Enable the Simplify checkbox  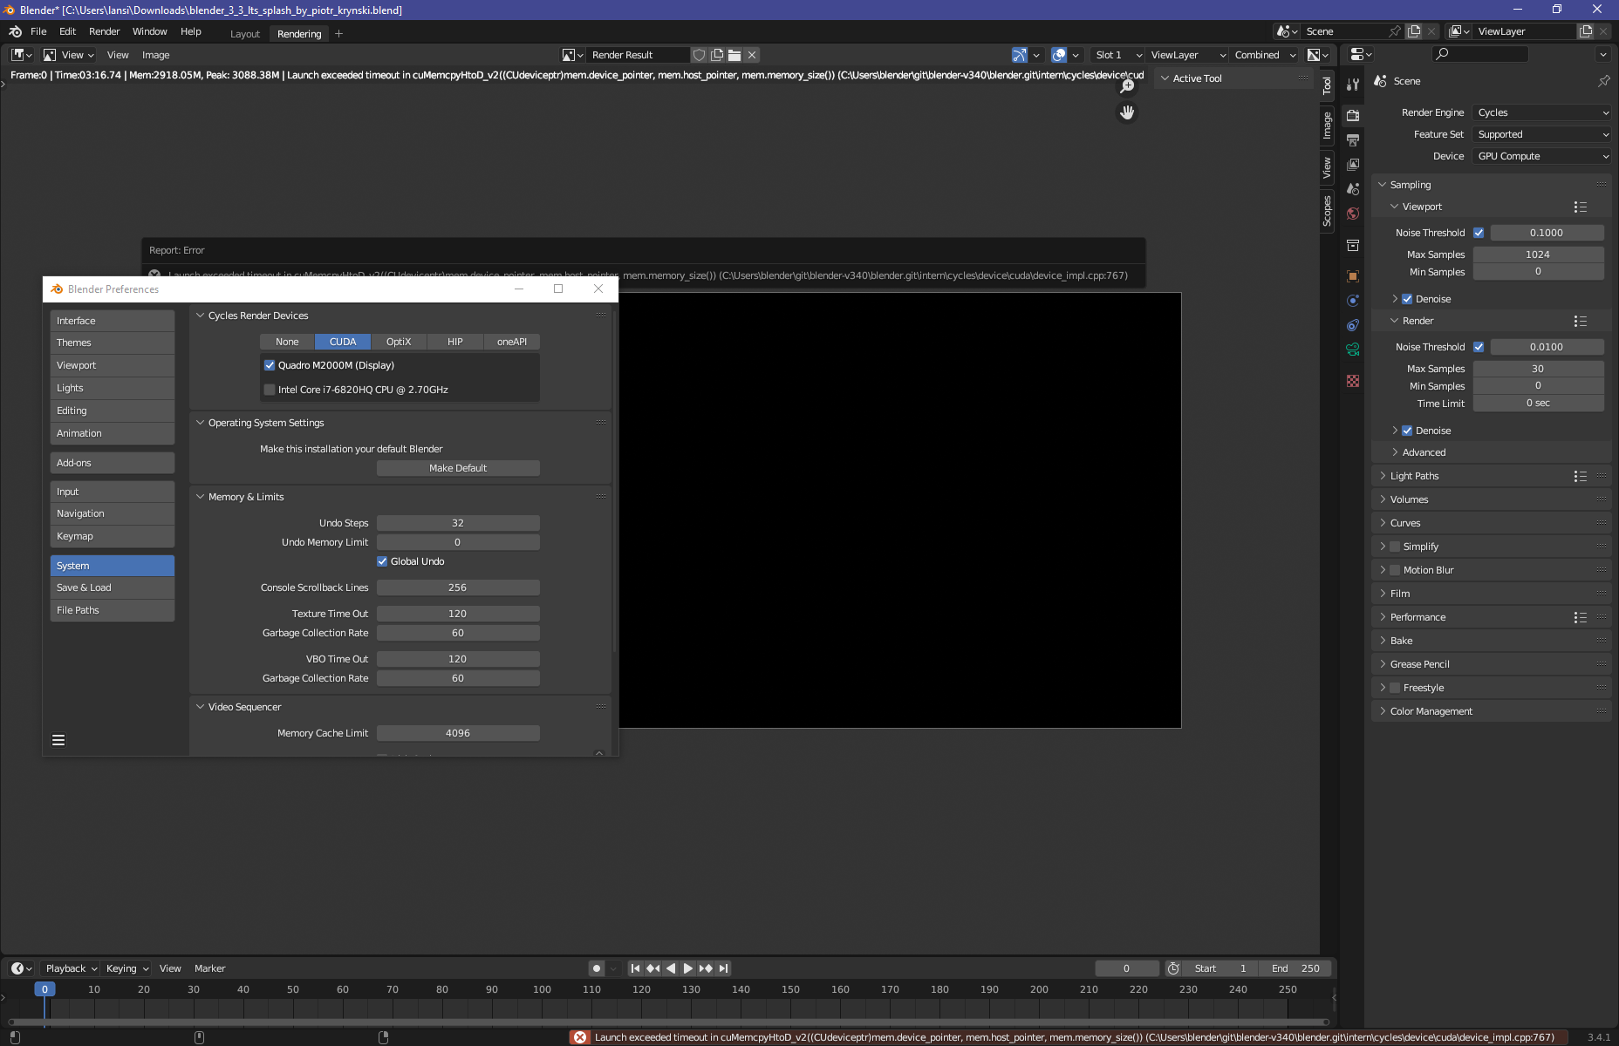(x=1395, y=547)
